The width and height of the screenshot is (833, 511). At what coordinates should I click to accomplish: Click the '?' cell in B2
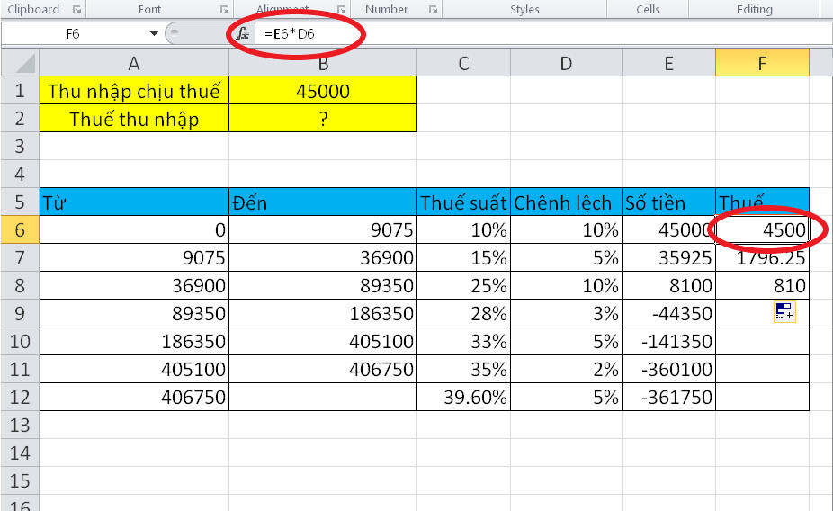click(x=323, y=118)
